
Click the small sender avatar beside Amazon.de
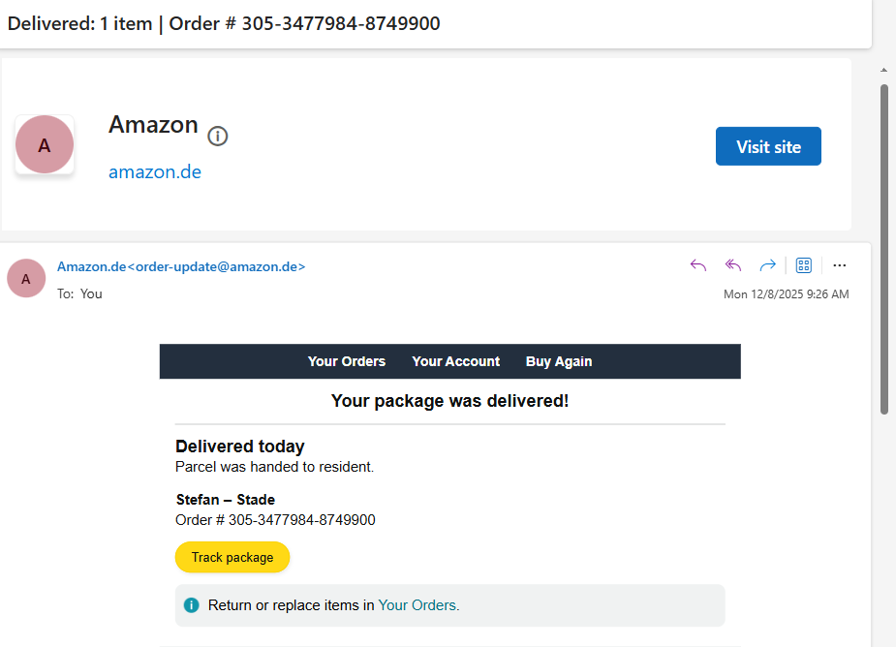tap(26, 278)
